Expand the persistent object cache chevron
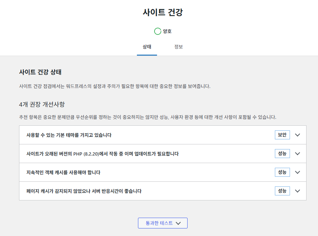Viewport: 318px width, 236px height. [298, 172]
